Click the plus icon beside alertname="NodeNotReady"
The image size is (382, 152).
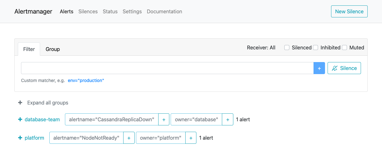pos(129,138)
